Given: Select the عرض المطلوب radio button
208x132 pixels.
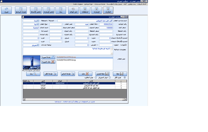Looking at the screenshot, I should (x=96, y=78).
